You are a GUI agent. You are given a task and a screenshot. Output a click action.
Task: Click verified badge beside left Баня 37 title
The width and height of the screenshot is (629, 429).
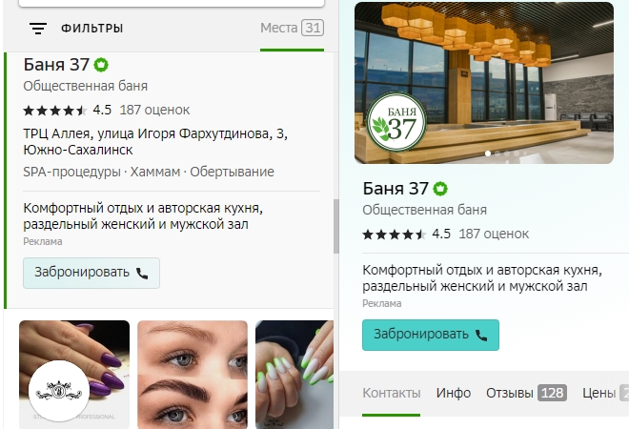click(101, 65)
